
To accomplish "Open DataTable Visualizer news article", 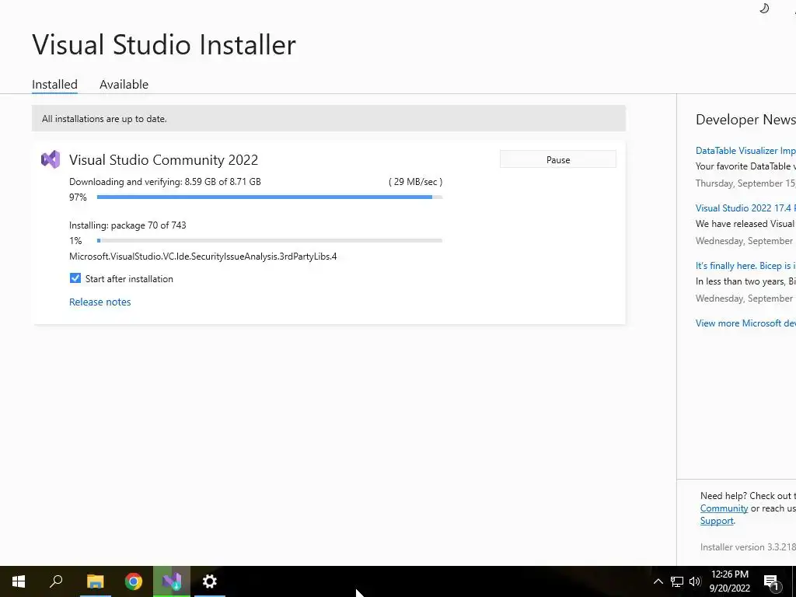I will click(x=745, y=150).
